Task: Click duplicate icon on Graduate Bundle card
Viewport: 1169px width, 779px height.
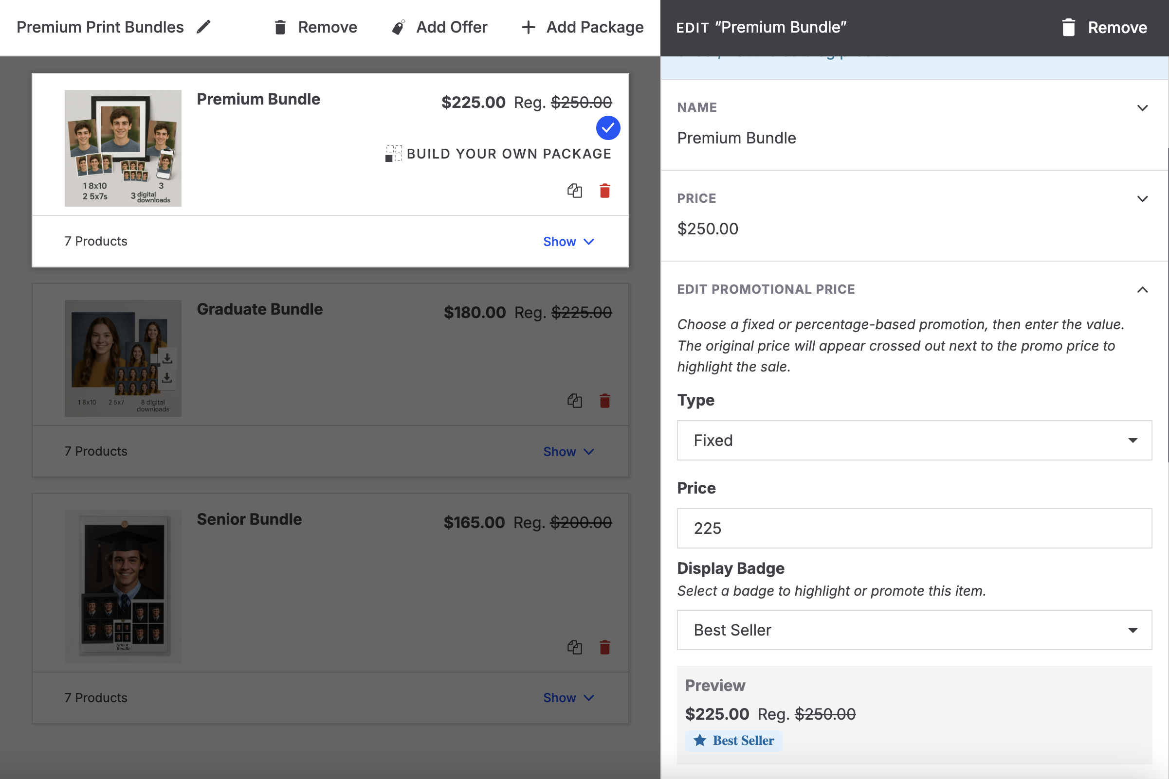Action: click(574, 401)
